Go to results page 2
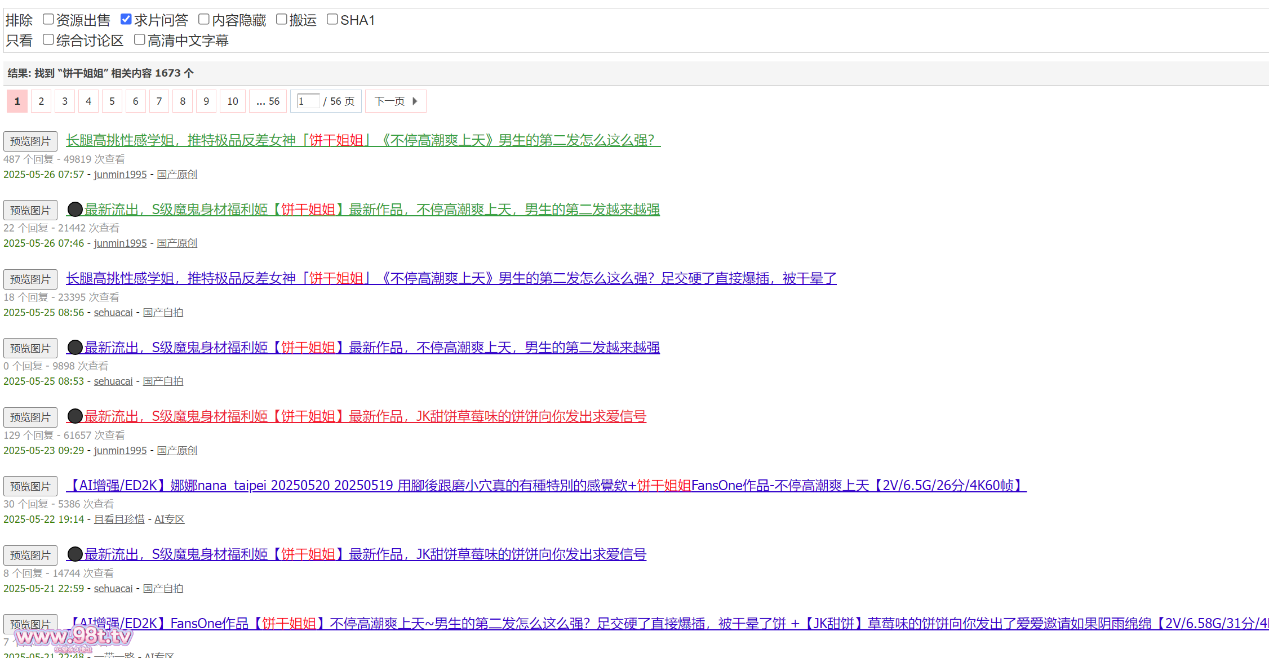Viewport: 1269px width, 658px height. 41,101
